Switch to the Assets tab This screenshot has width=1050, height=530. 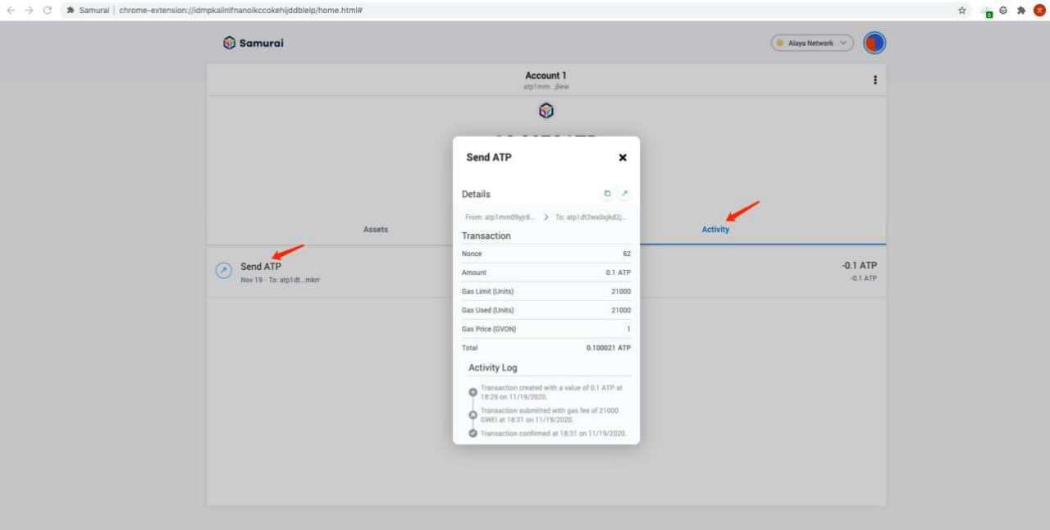click(x=376, y=230)
